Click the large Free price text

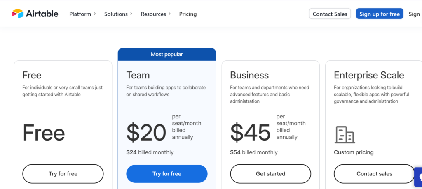(44, 133)
